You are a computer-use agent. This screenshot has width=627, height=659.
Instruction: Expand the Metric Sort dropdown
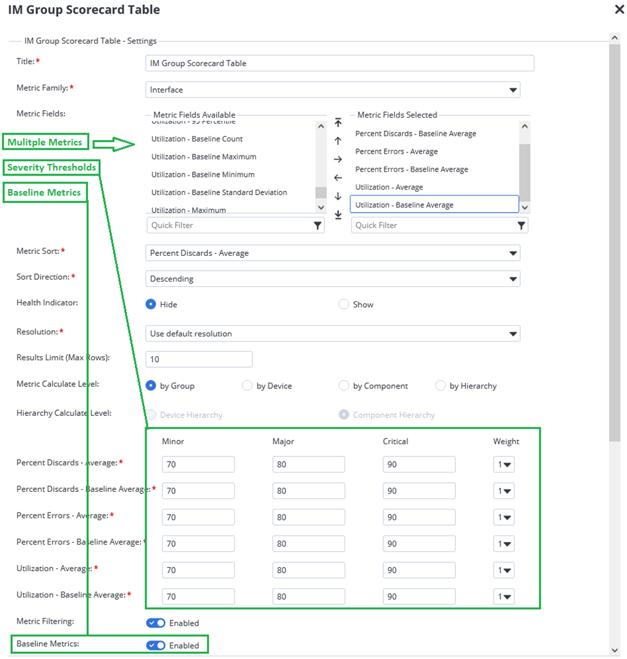[x=332, y=253]
